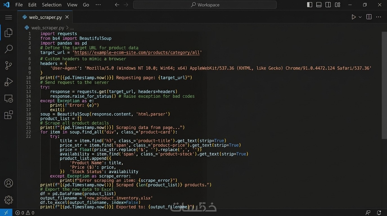This screenshot has height=216, width=387.
Task: Click the hamburger menu icon above activity bar
Action: (x=8, y=17)
